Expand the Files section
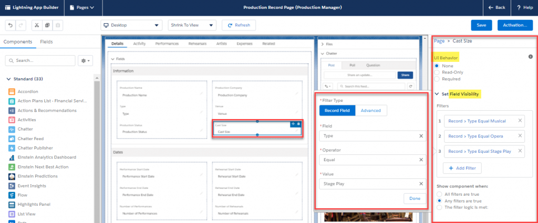The width and height of the screenshot is (538, 223). click(322, 44)
